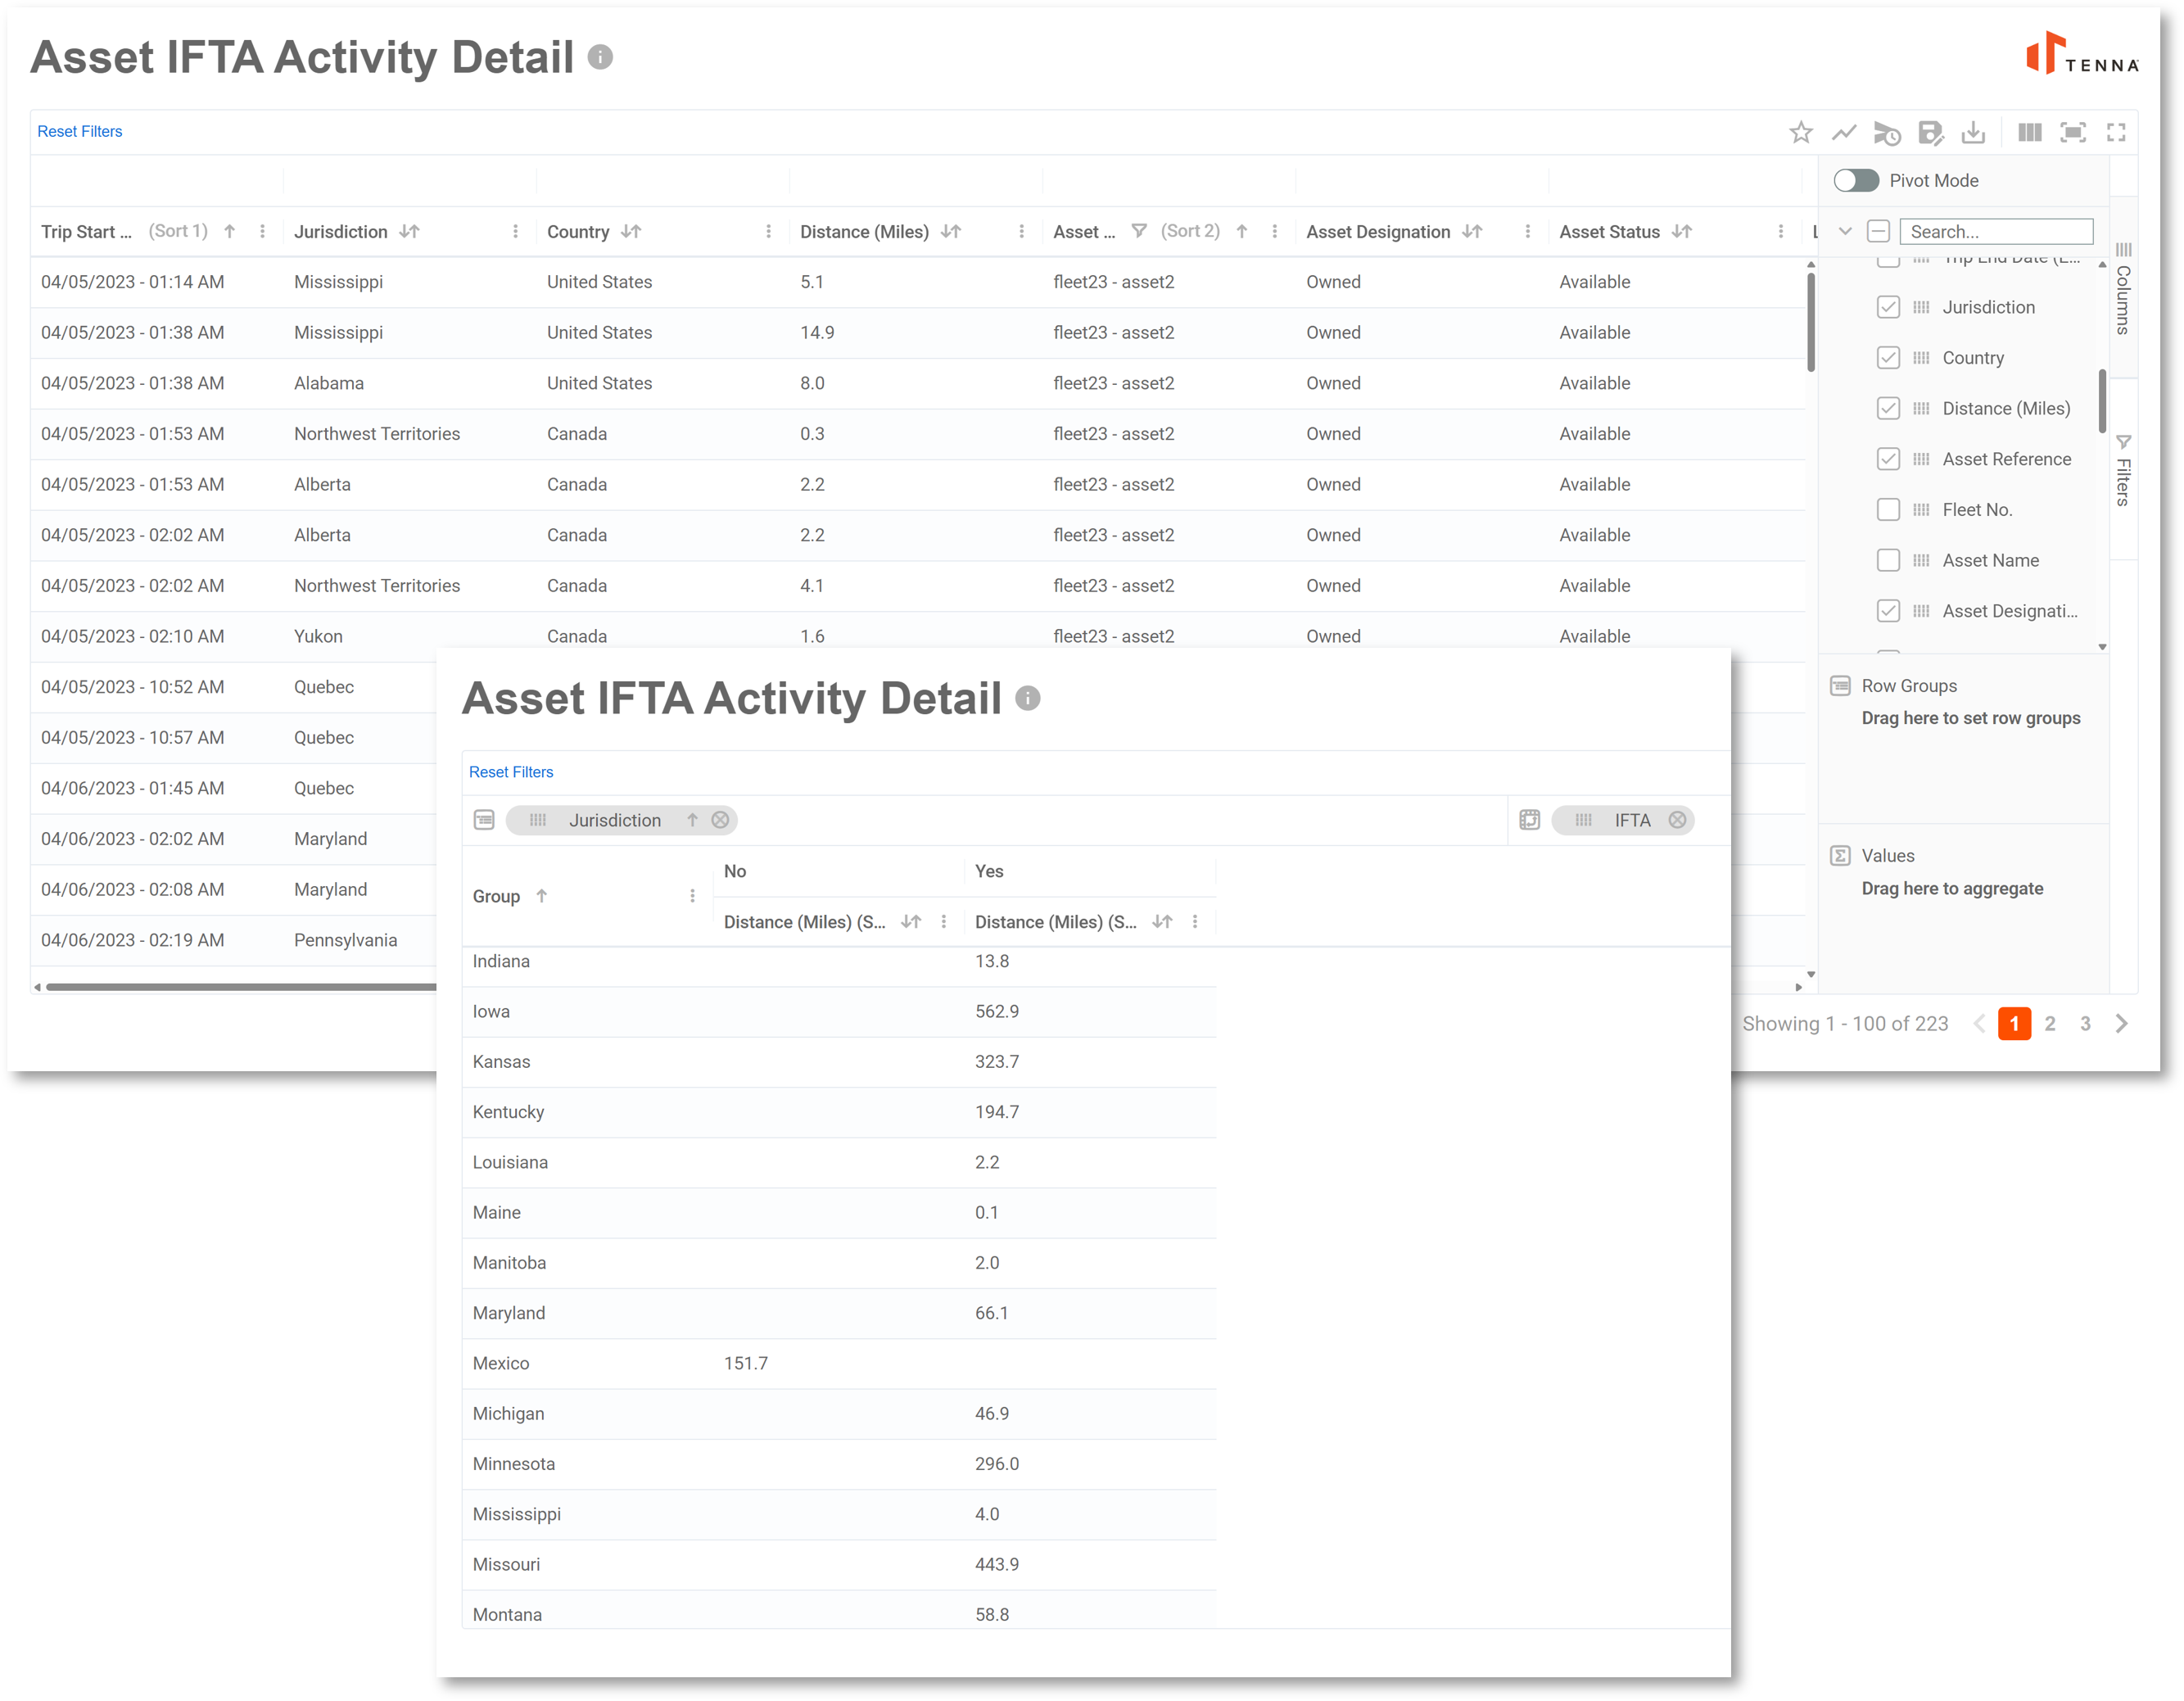This screenshot has width=2184, height=1701.
Task: Click the Reset Filters link at top
Action: tap(80, 131)
